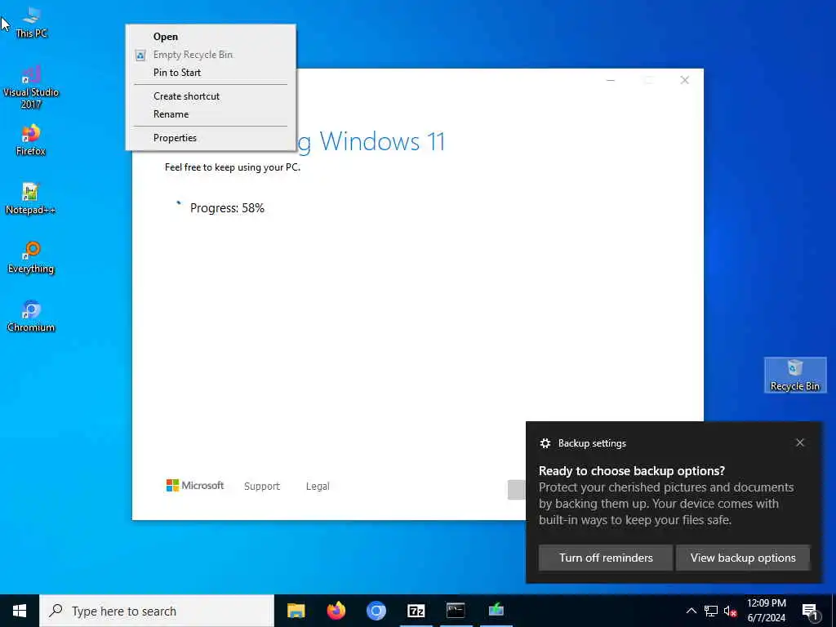836x627 pixels.
Task: Select the Firefox desktop shortcut
Action: 31,140
